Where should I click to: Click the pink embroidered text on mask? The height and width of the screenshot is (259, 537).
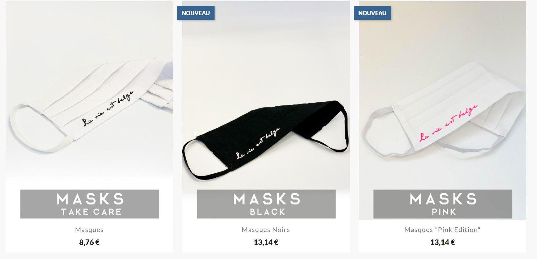click(x=448, y=123)
